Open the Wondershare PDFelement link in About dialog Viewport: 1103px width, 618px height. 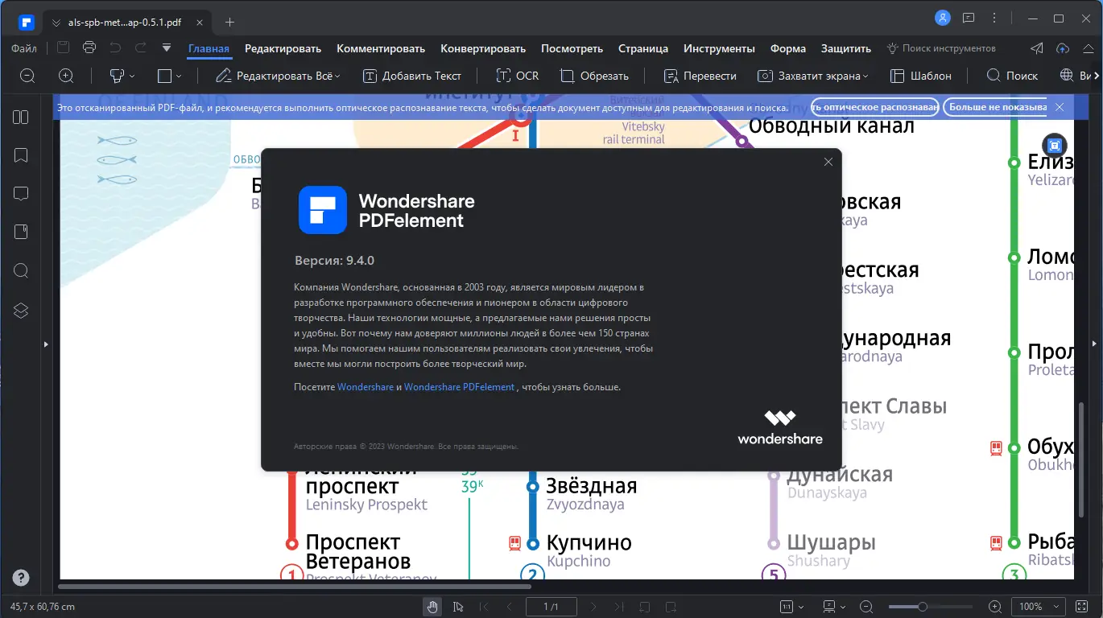pyautogui.click(x=459, y=387)
